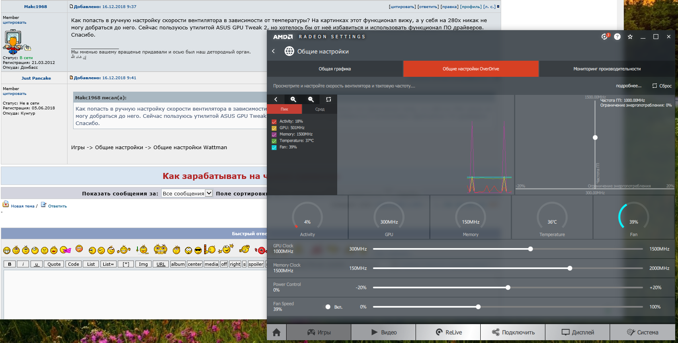Switch the graph to Сред mode

(x=320, y=109)
